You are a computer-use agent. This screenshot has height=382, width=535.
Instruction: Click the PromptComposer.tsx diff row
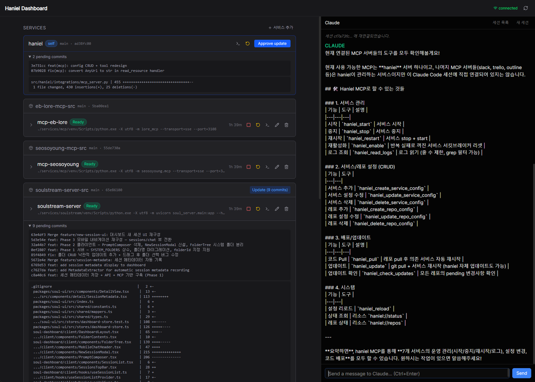click(x=107, y=357)
